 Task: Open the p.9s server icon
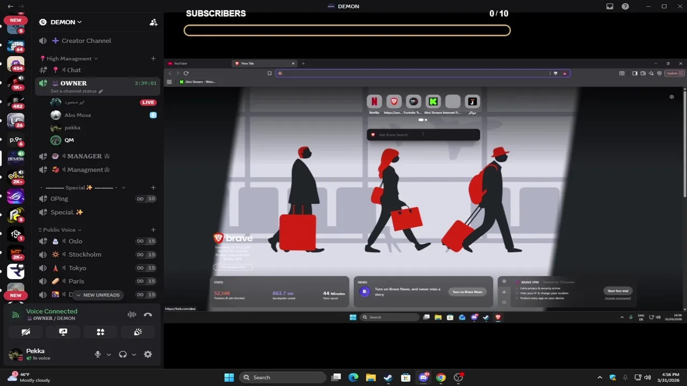[x=16, y=139]
